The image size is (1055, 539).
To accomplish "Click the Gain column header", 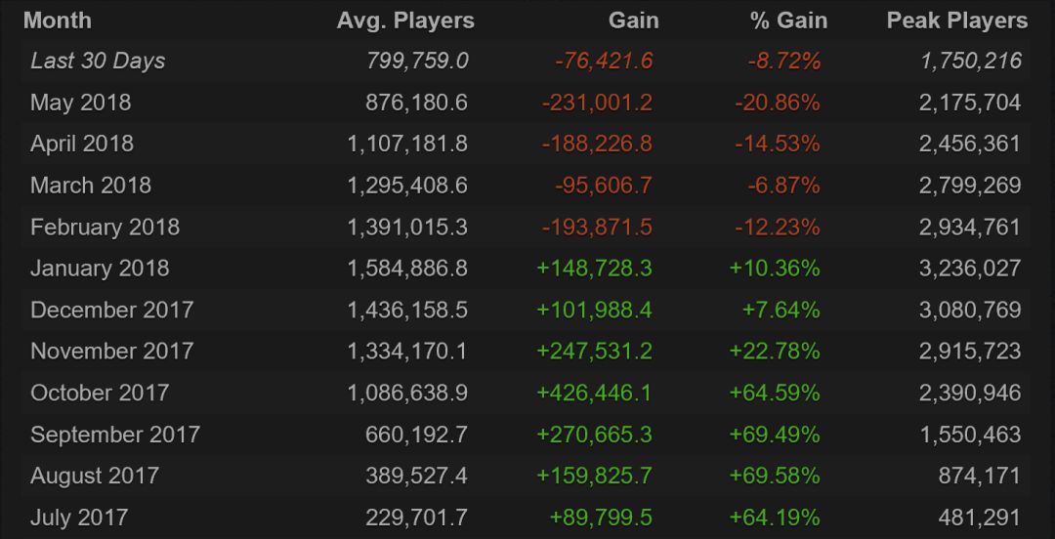I will (633, 21).
